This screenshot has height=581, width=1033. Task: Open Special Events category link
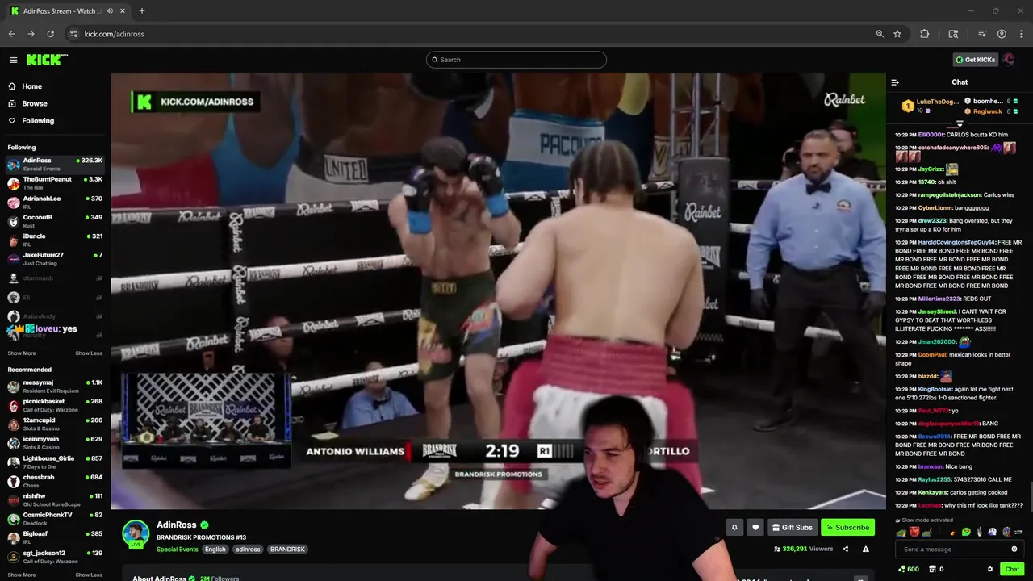[x=178, y=550]
